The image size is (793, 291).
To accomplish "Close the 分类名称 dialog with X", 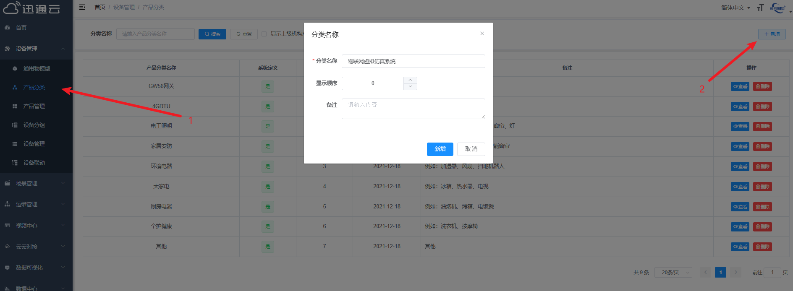I will pyautogui.click(x=482, y=34).
